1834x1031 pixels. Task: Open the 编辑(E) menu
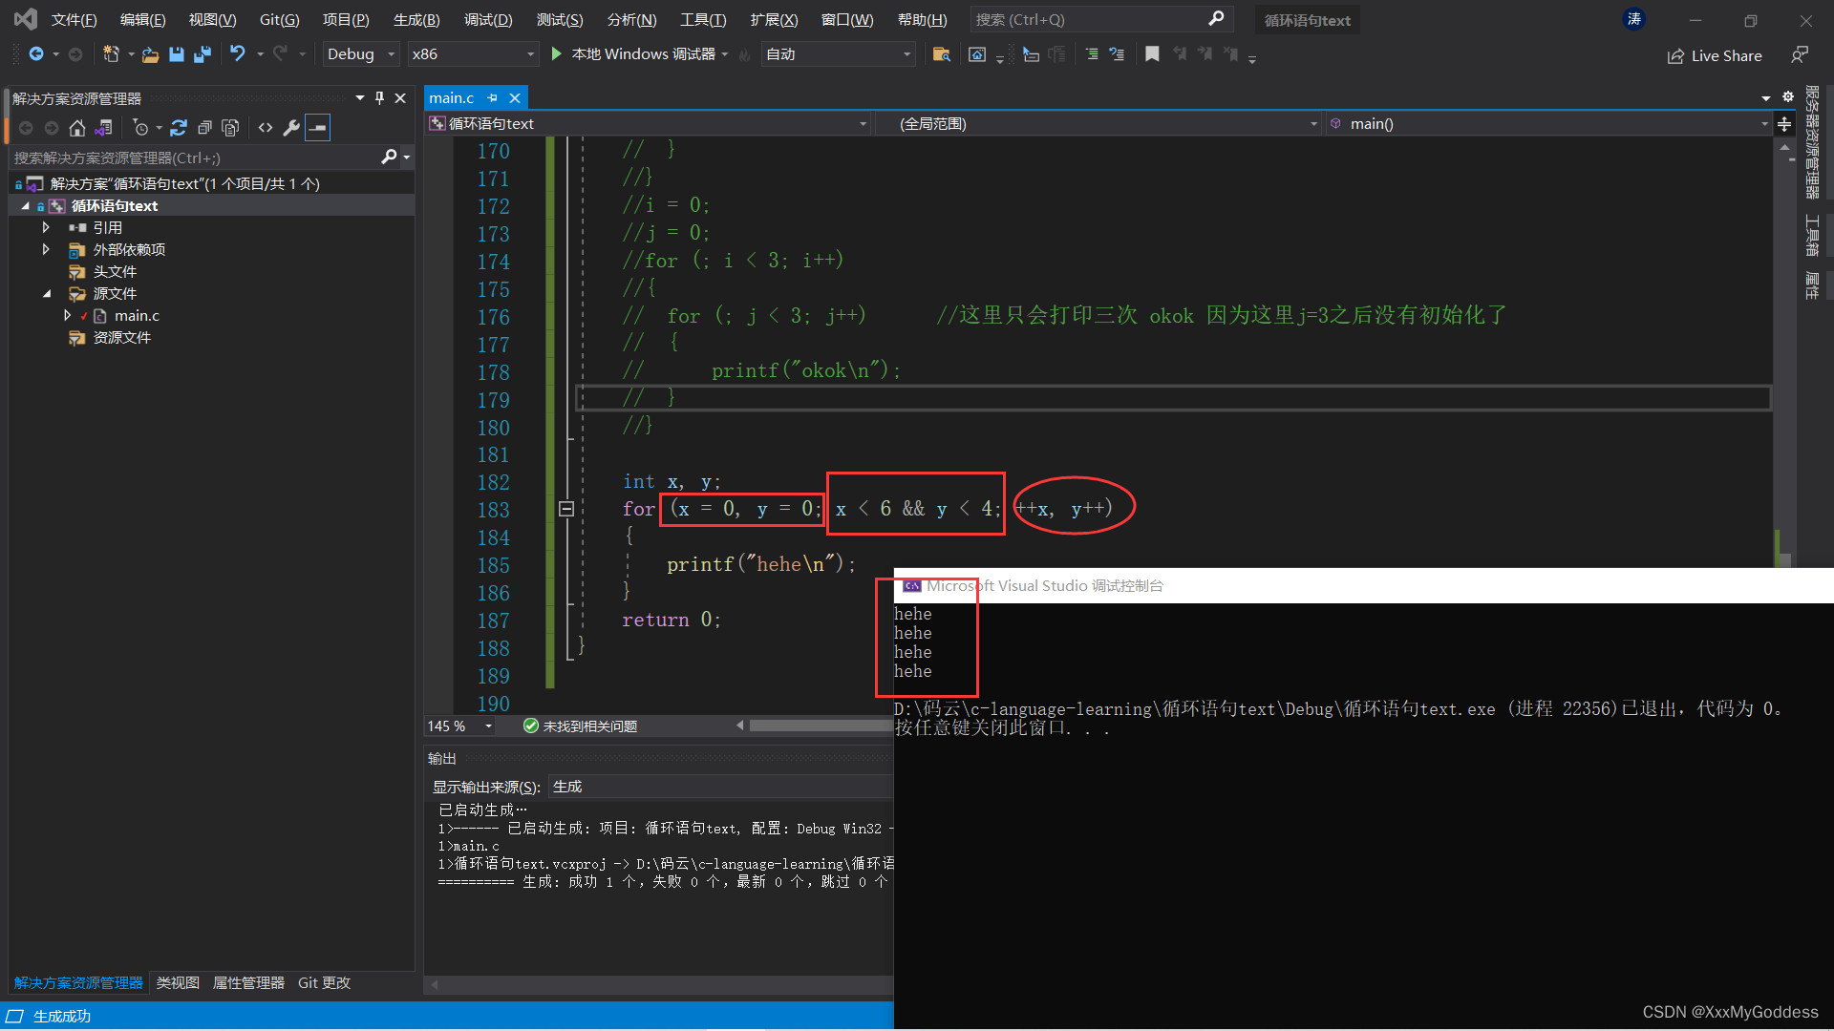(142, 19)
